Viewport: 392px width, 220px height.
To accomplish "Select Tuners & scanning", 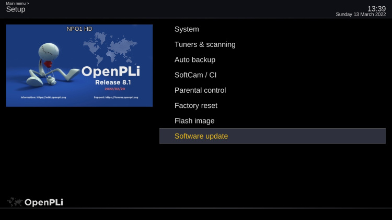I will [272, 44].
